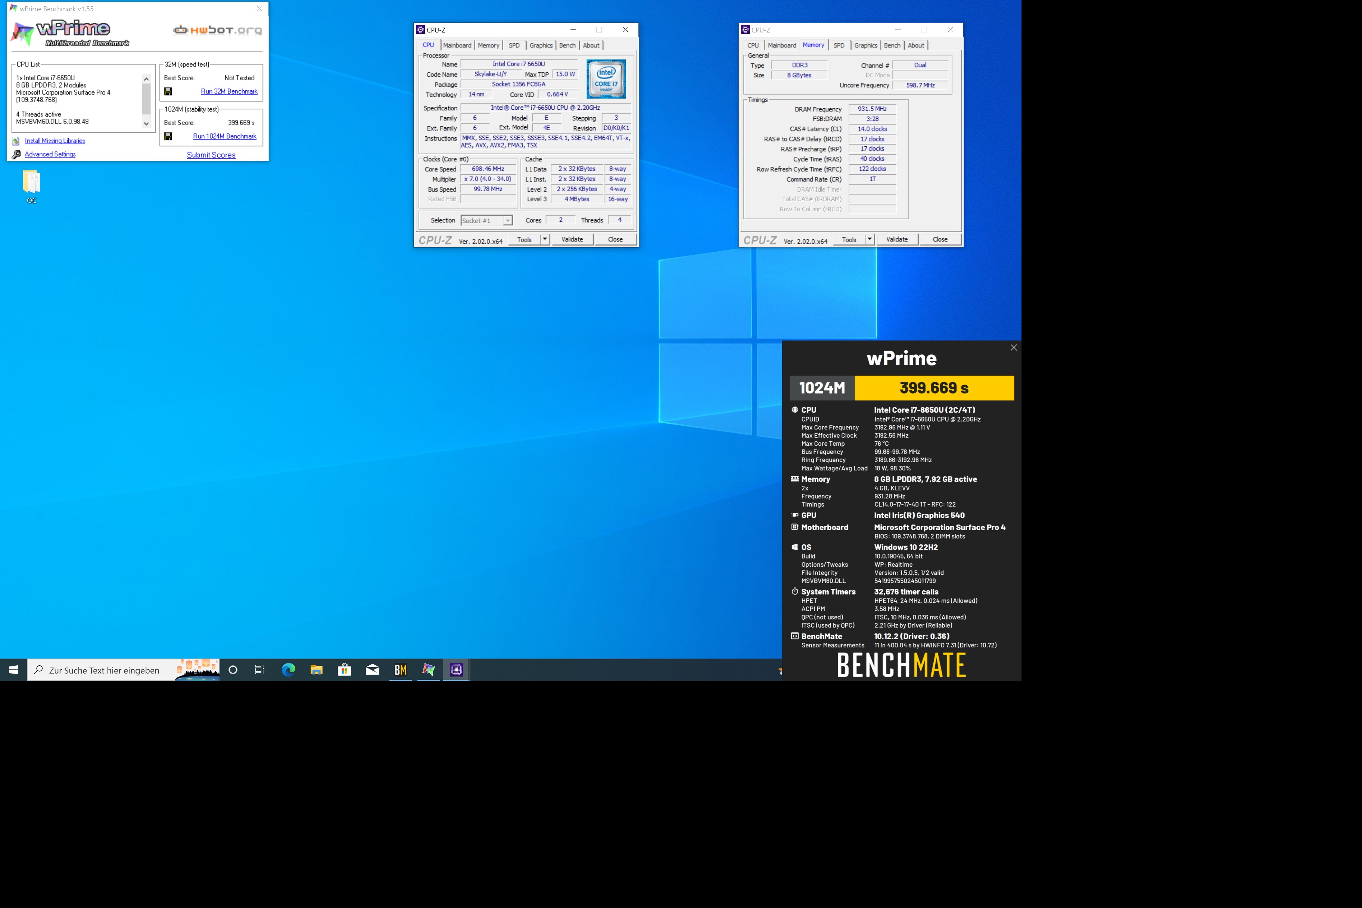Image resolution: width=1362 pixels, height=908 pixels.
Task: Click scroll up arrow in wPrime CPU List
Action: click(x=146, y=79)
